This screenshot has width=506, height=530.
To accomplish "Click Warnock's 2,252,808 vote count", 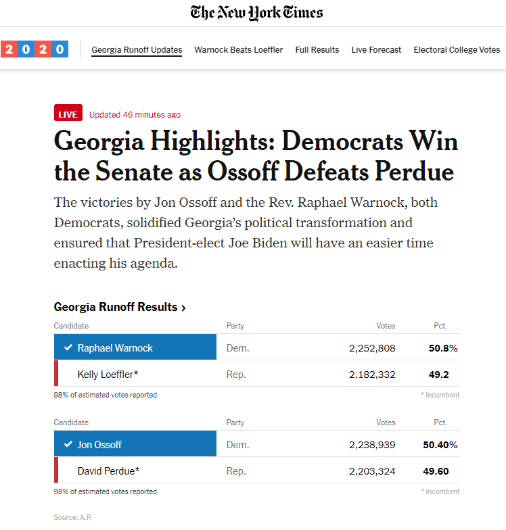I will (372, 348).
